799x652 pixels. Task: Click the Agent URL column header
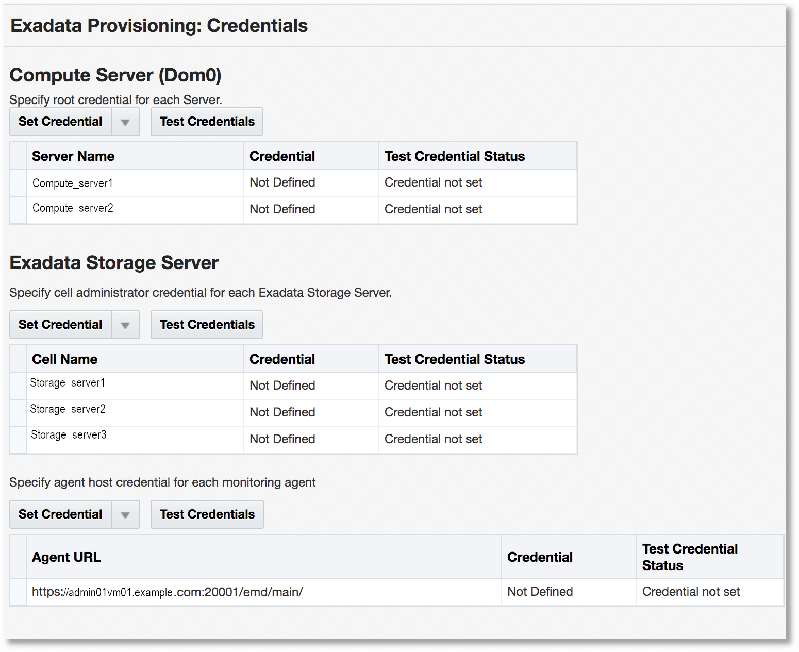point(66,557)
